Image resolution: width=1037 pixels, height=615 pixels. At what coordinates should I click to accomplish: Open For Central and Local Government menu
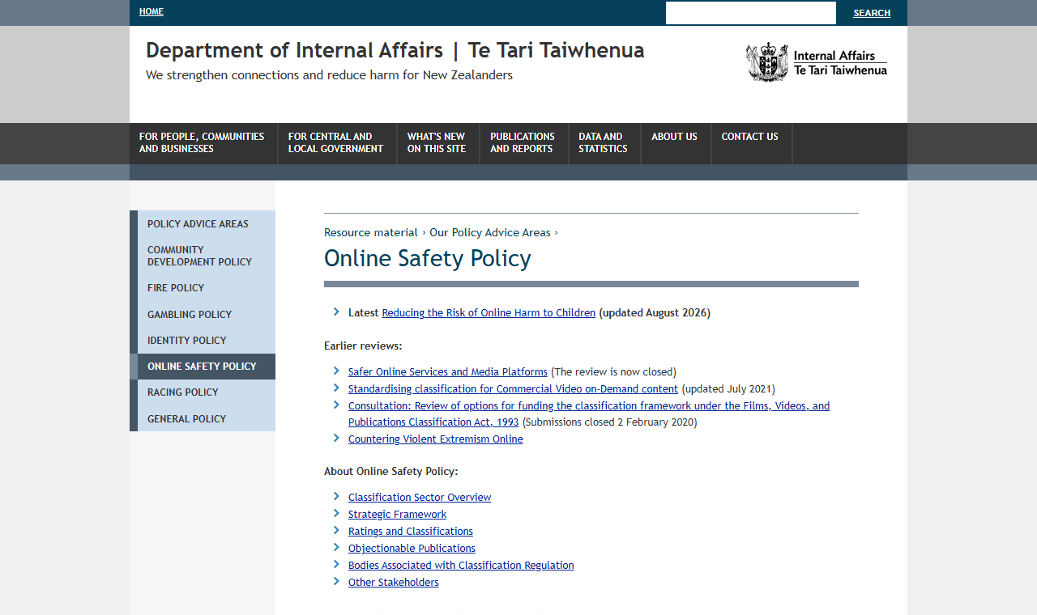(x=336, y=142)
